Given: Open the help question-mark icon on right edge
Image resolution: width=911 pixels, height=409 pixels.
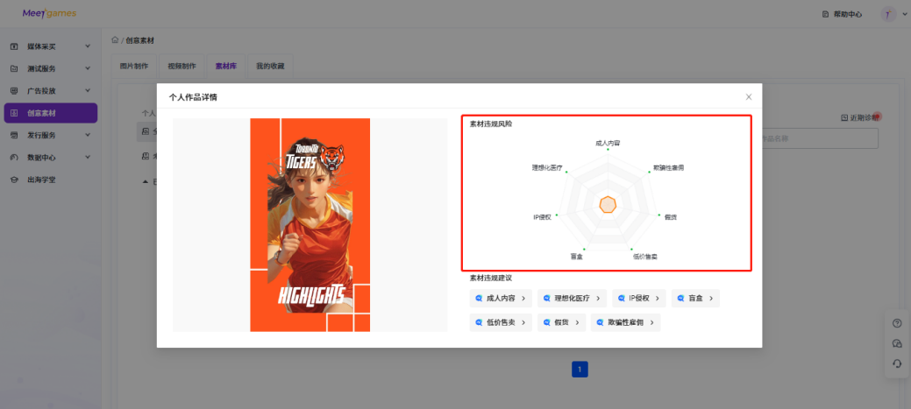Looking at the screenshot, I should 896,323.
